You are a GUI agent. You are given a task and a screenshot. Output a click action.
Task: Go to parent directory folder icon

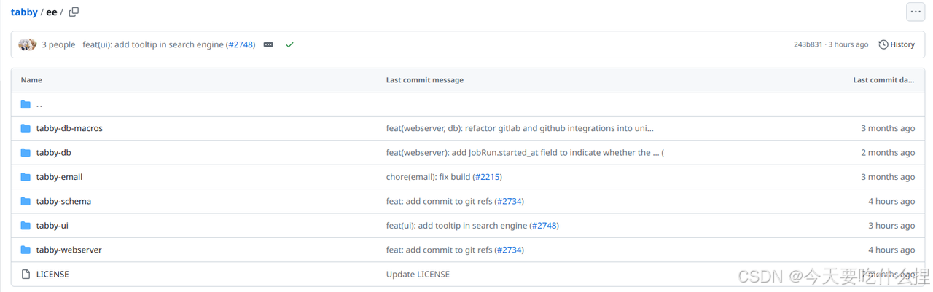[26, 104]
